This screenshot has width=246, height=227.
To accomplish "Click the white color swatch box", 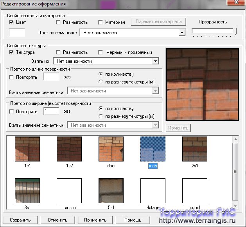I will point(17,33).
